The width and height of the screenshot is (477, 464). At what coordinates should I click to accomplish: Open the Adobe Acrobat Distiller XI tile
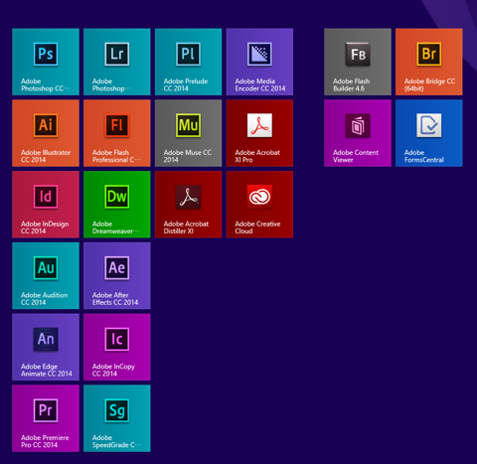pos(188,205)
